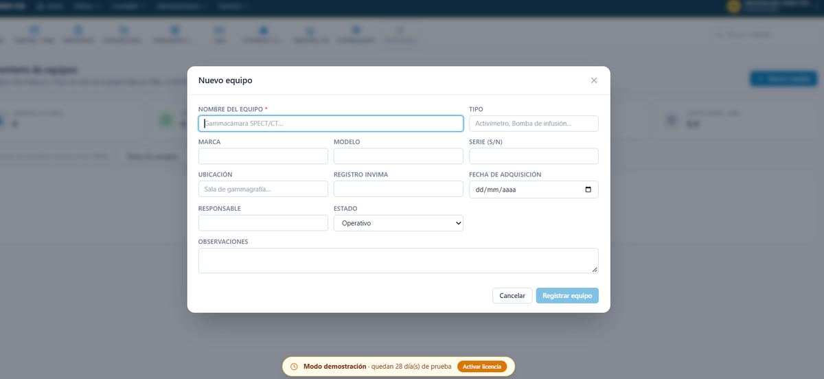
Task: Click the Nuevo equipo dialog title
Action: [225, 80]
